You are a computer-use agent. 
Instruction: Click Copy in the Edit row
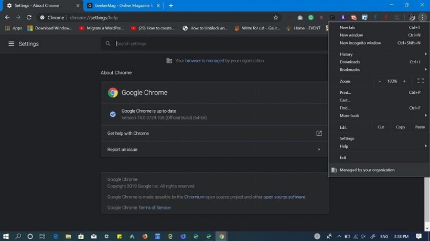coord(401,127)
